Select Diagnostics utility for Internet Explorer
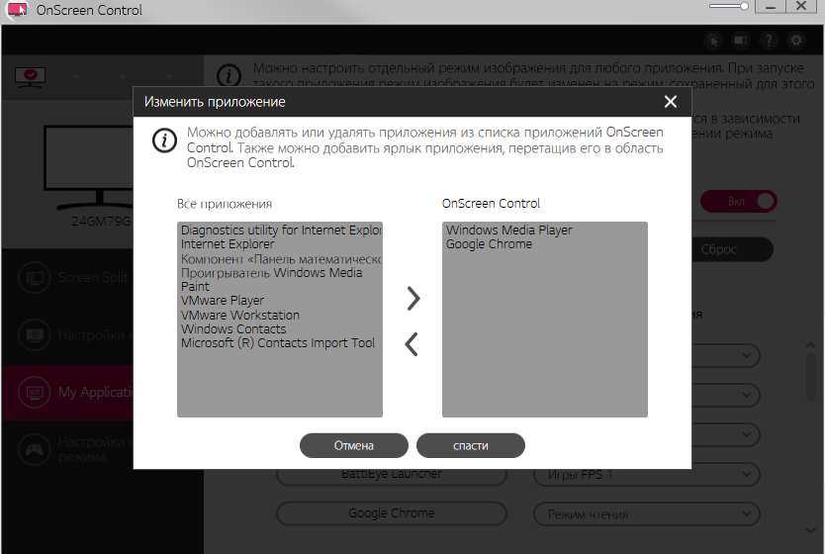Viewport: 825px width, 554px height. [x=281, y=230]
